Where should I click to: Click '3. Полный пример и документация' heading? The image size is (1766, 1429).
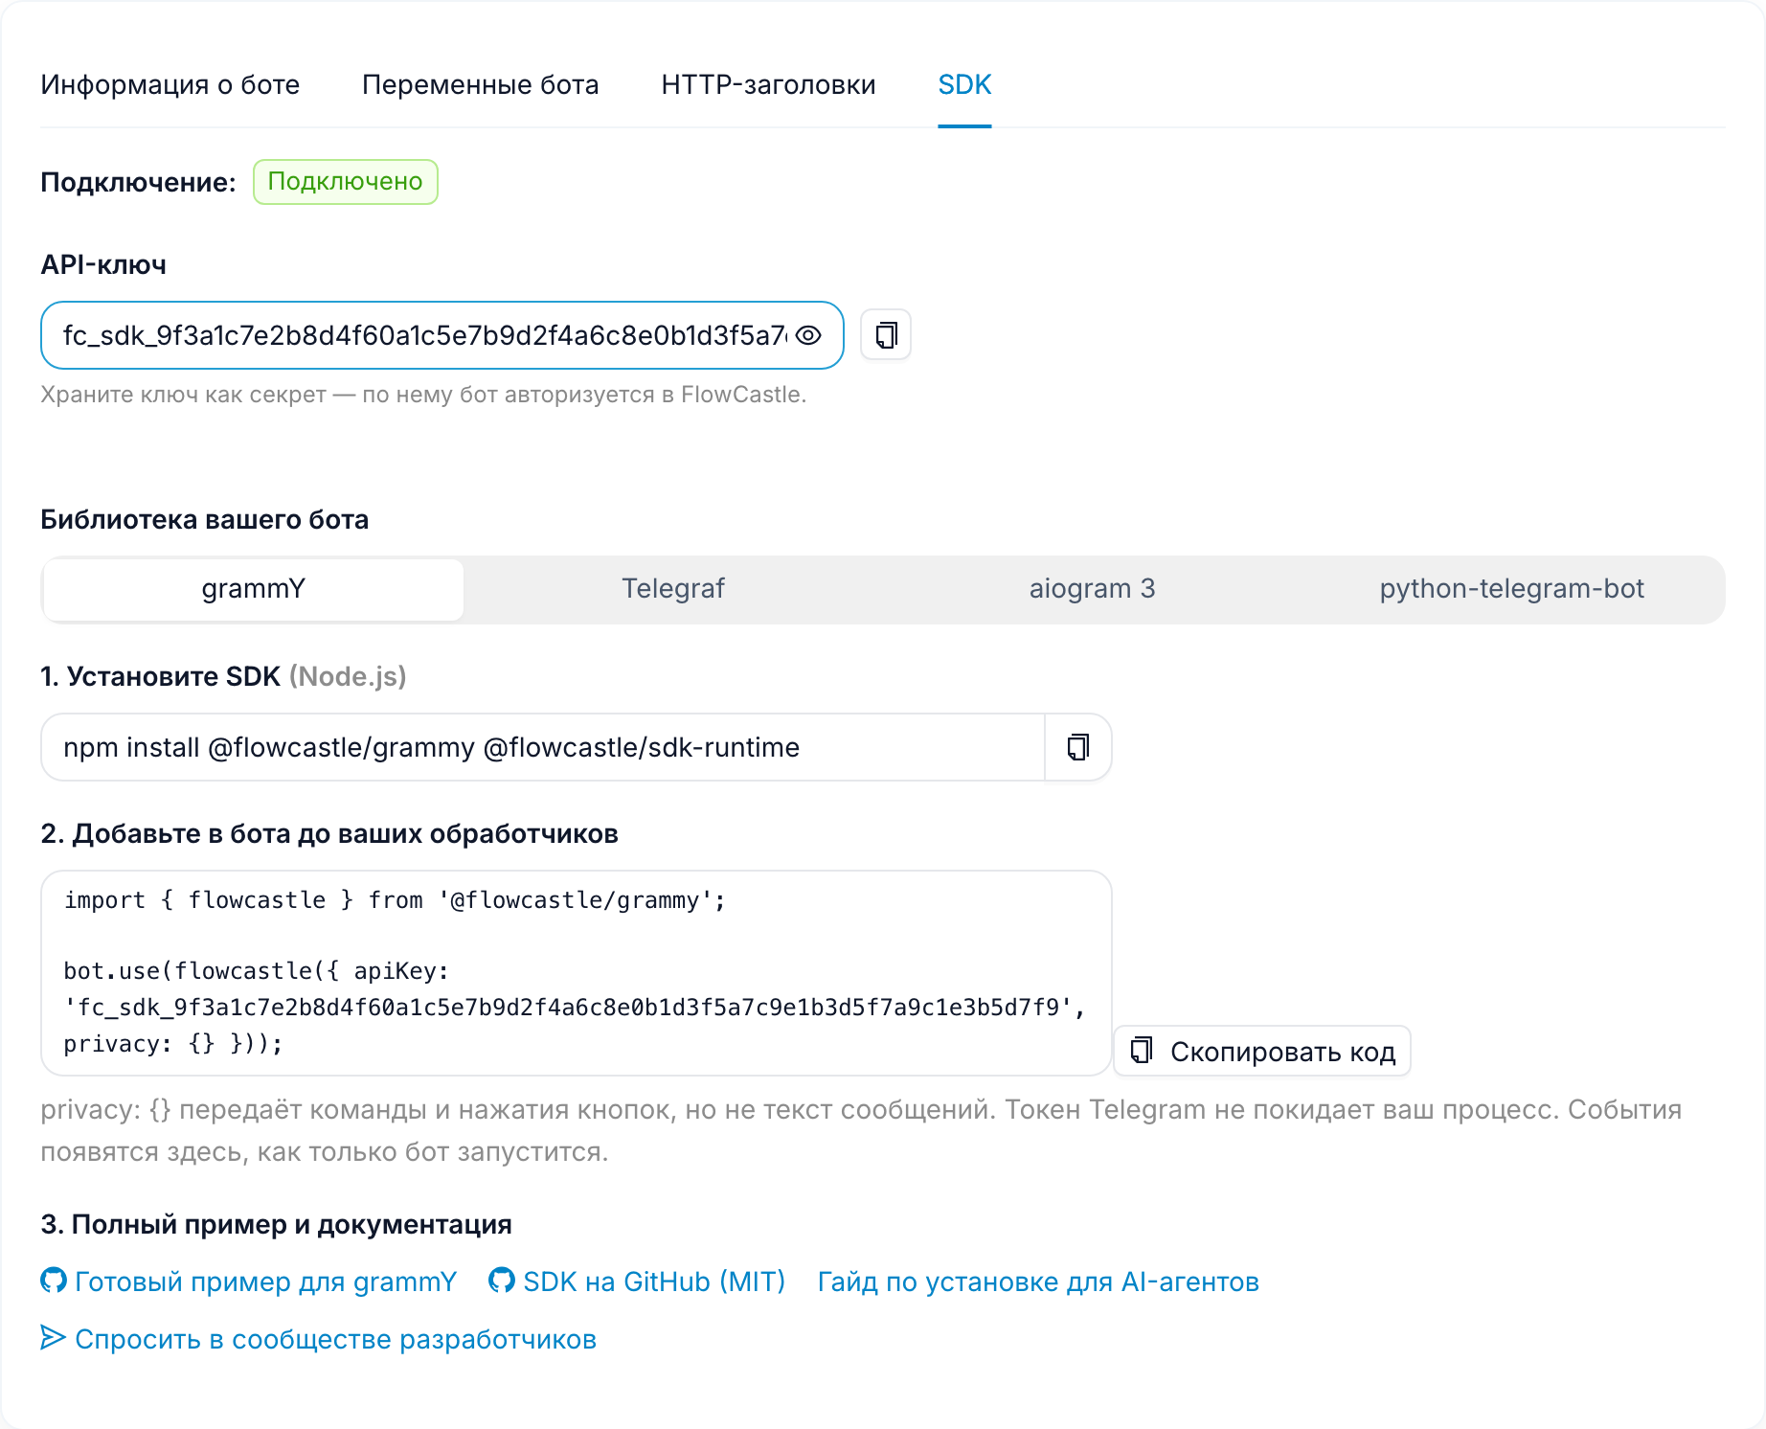pyautogui.click(x=276, y=1225)
